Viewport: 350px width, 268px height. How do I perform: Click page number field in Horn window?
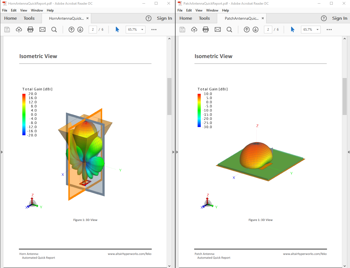(93, 30)
